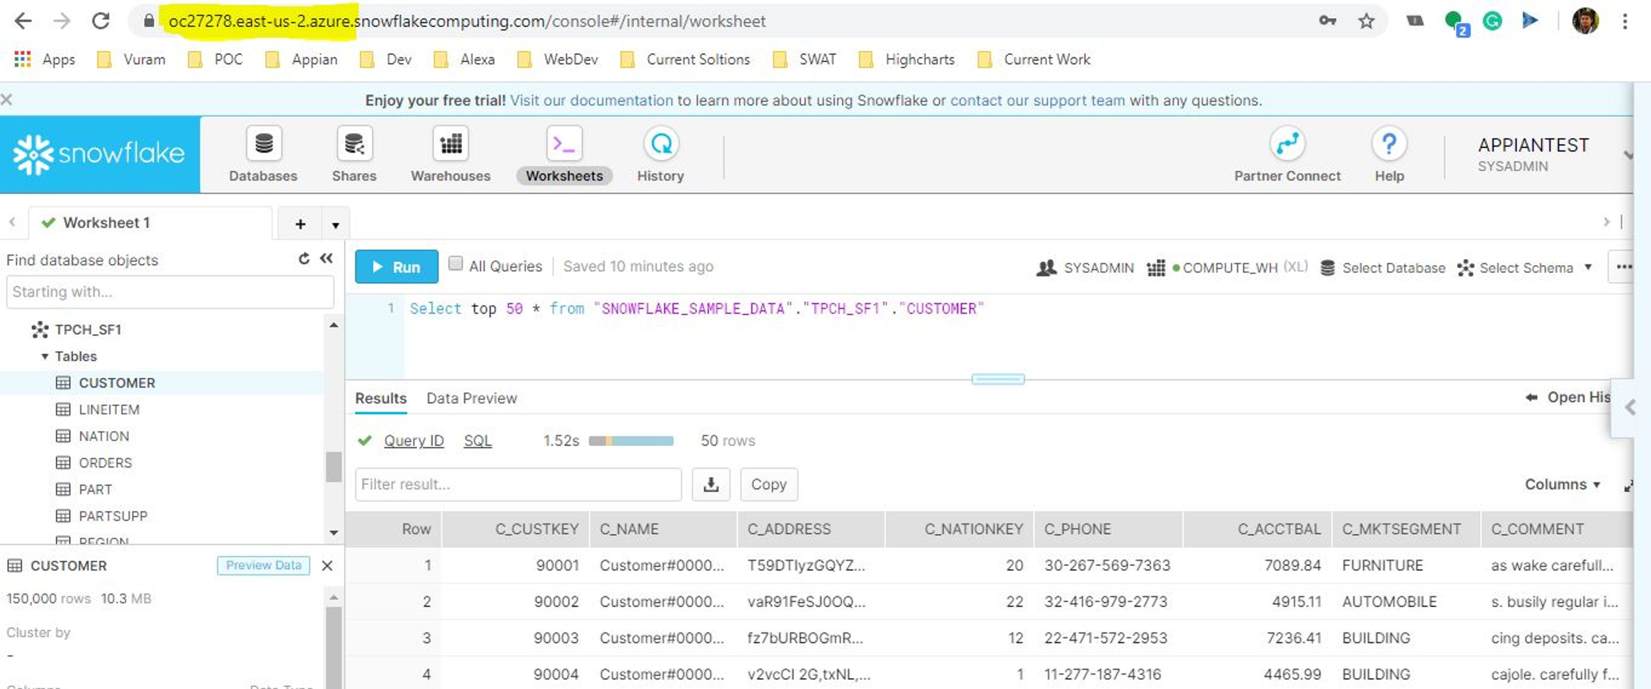This screenshot has width=1651, height=689.
Task: Click the query execution time progress bar
Action: (631, 440)
